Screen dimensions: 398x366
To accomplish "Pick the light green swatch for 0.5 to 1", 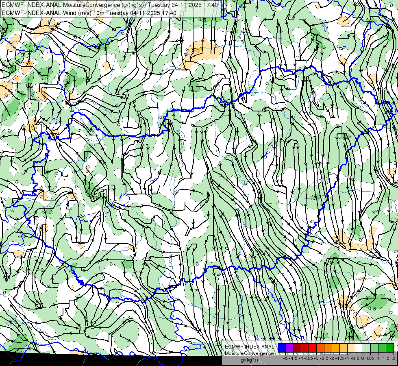I will [x=374, y=348].
